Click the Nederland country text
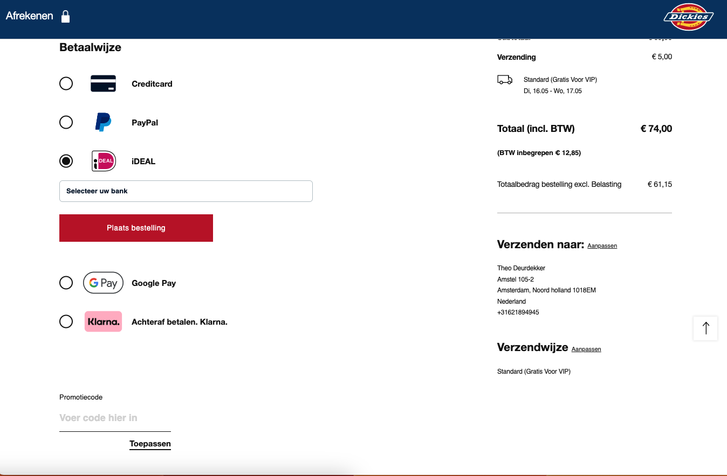The width and height of the screenshot is (727, 476). click(512, 302)
